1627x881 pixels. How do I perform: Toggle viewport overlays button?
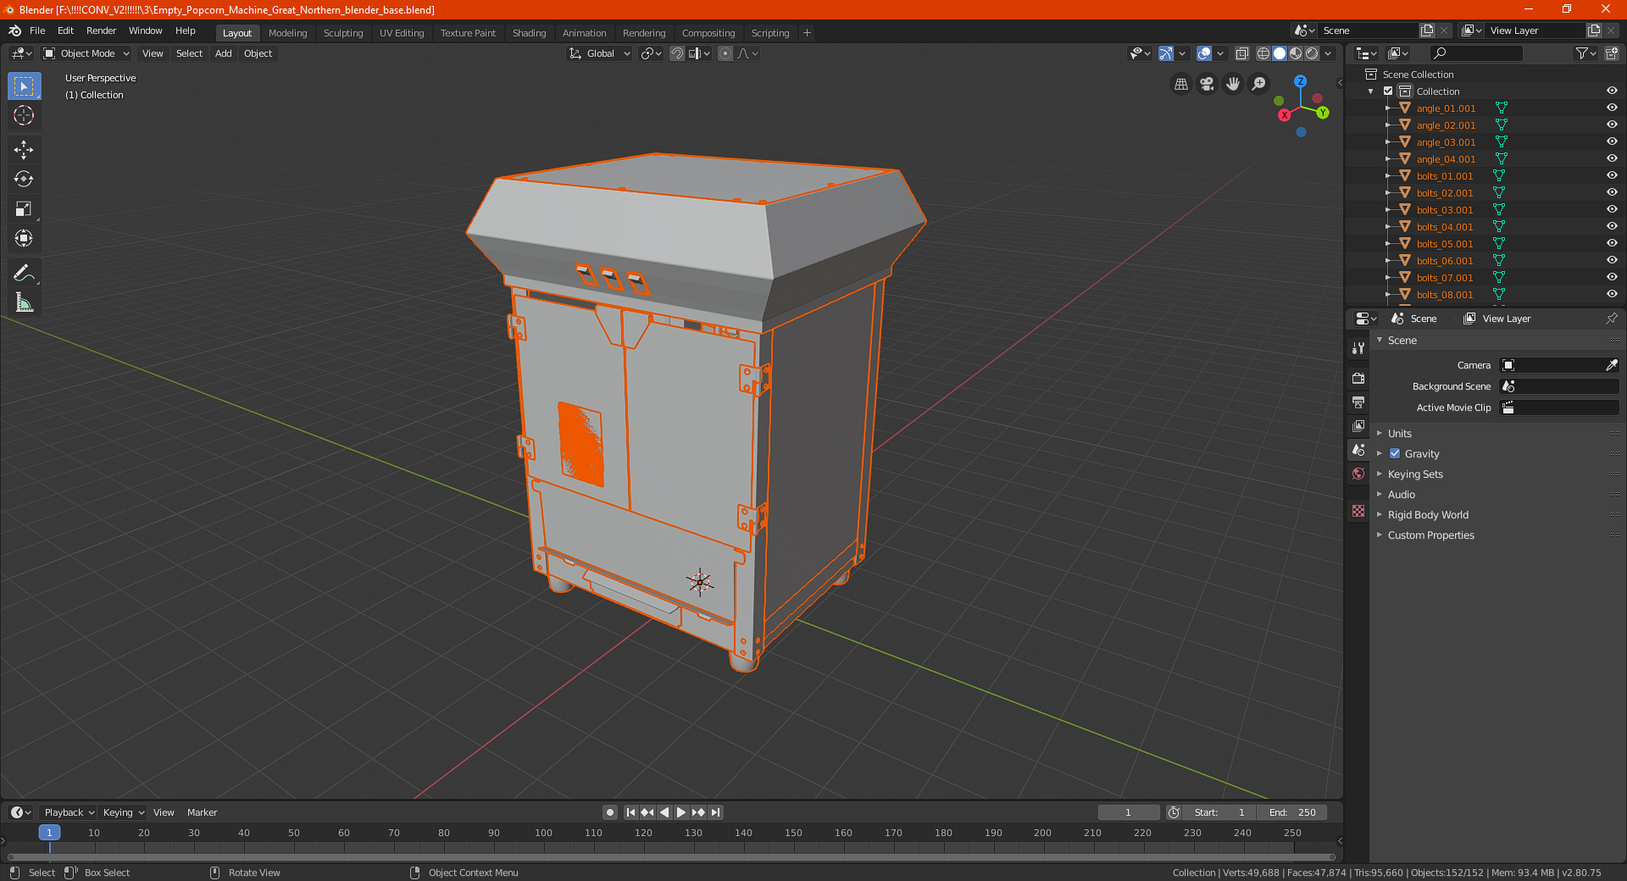tap(1204, 53)
